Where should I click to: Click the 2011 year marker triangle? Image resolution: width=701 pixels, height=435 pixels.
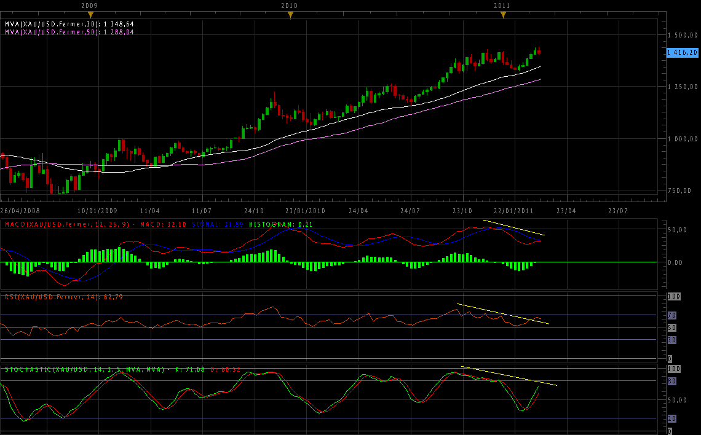point(502,15)
